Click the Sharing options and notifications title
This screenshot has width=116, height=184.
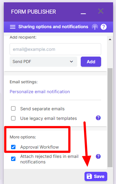[x=53, y=27]
